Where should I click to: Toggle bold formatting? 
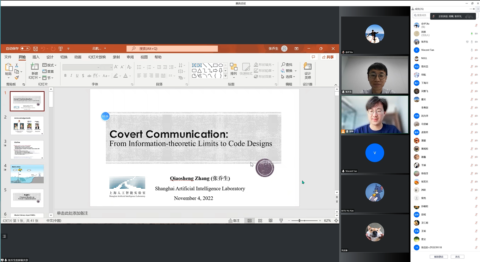point(65,76)
